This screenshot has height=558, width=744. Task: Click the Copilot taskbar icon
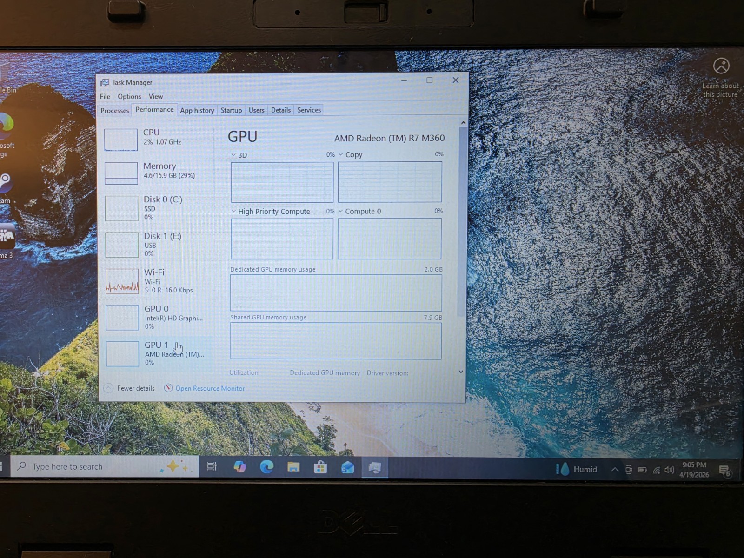(x=240, y=466)
